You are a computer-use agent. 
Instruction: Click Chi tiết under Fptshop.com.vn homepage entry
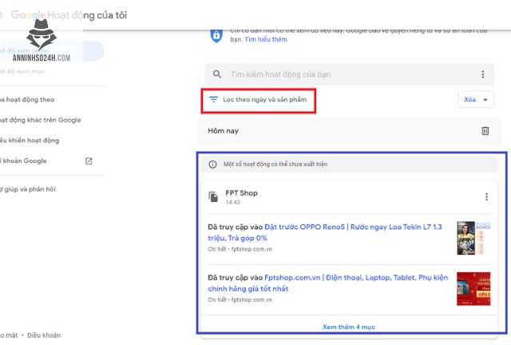(x=216, y=299)
